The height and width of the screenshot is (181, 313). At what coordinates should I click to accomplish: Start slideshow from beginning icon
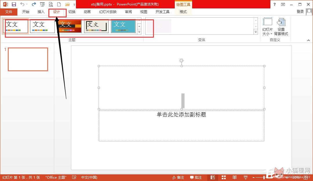tap(42, 4)
